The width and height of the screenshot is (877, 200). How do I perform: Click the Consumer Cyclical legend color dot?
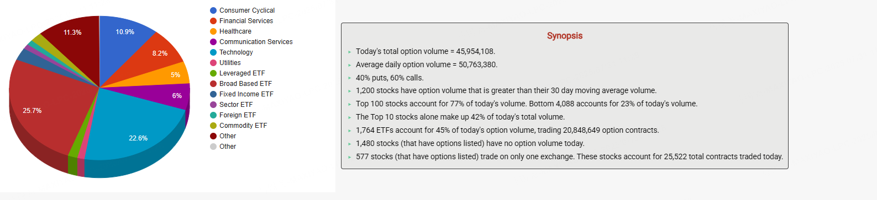coord(213,10)
